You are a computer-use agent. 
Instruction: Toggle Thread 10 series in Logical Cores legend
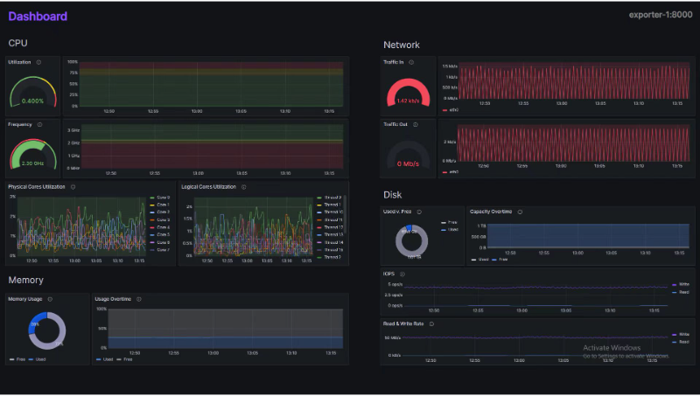coord(331,212)
